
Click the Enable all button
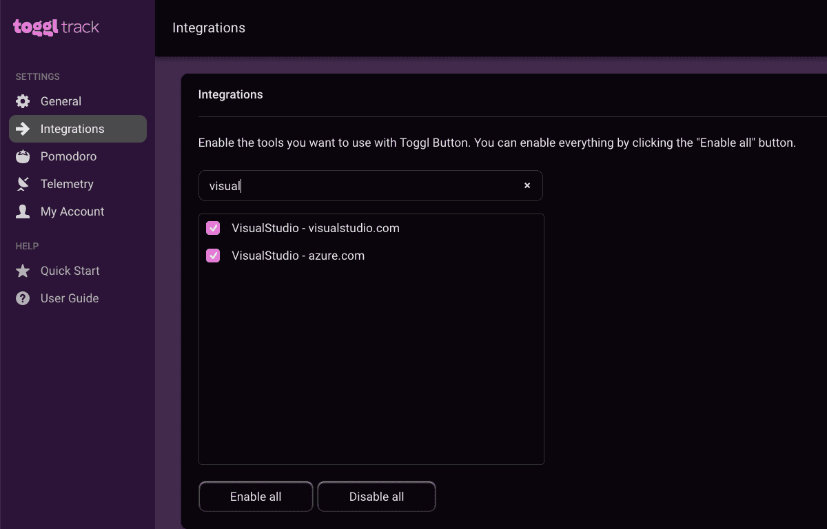256,496
